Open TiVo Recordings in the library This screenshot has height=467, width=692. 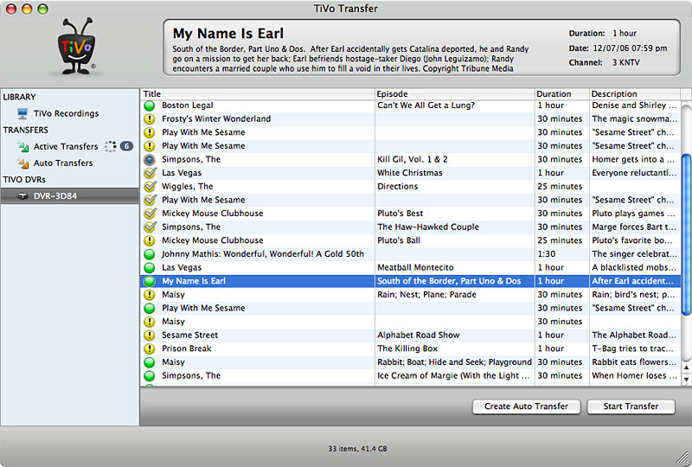[x=66, y=113]
